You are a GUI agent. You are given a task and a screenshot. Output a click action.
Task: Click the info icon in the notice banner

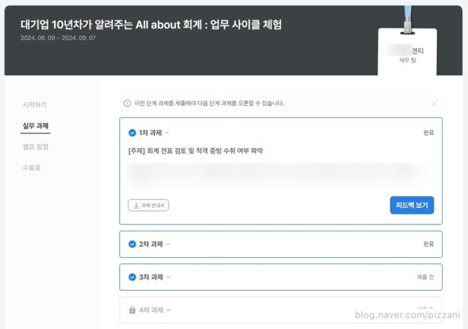tap(128, 103)
